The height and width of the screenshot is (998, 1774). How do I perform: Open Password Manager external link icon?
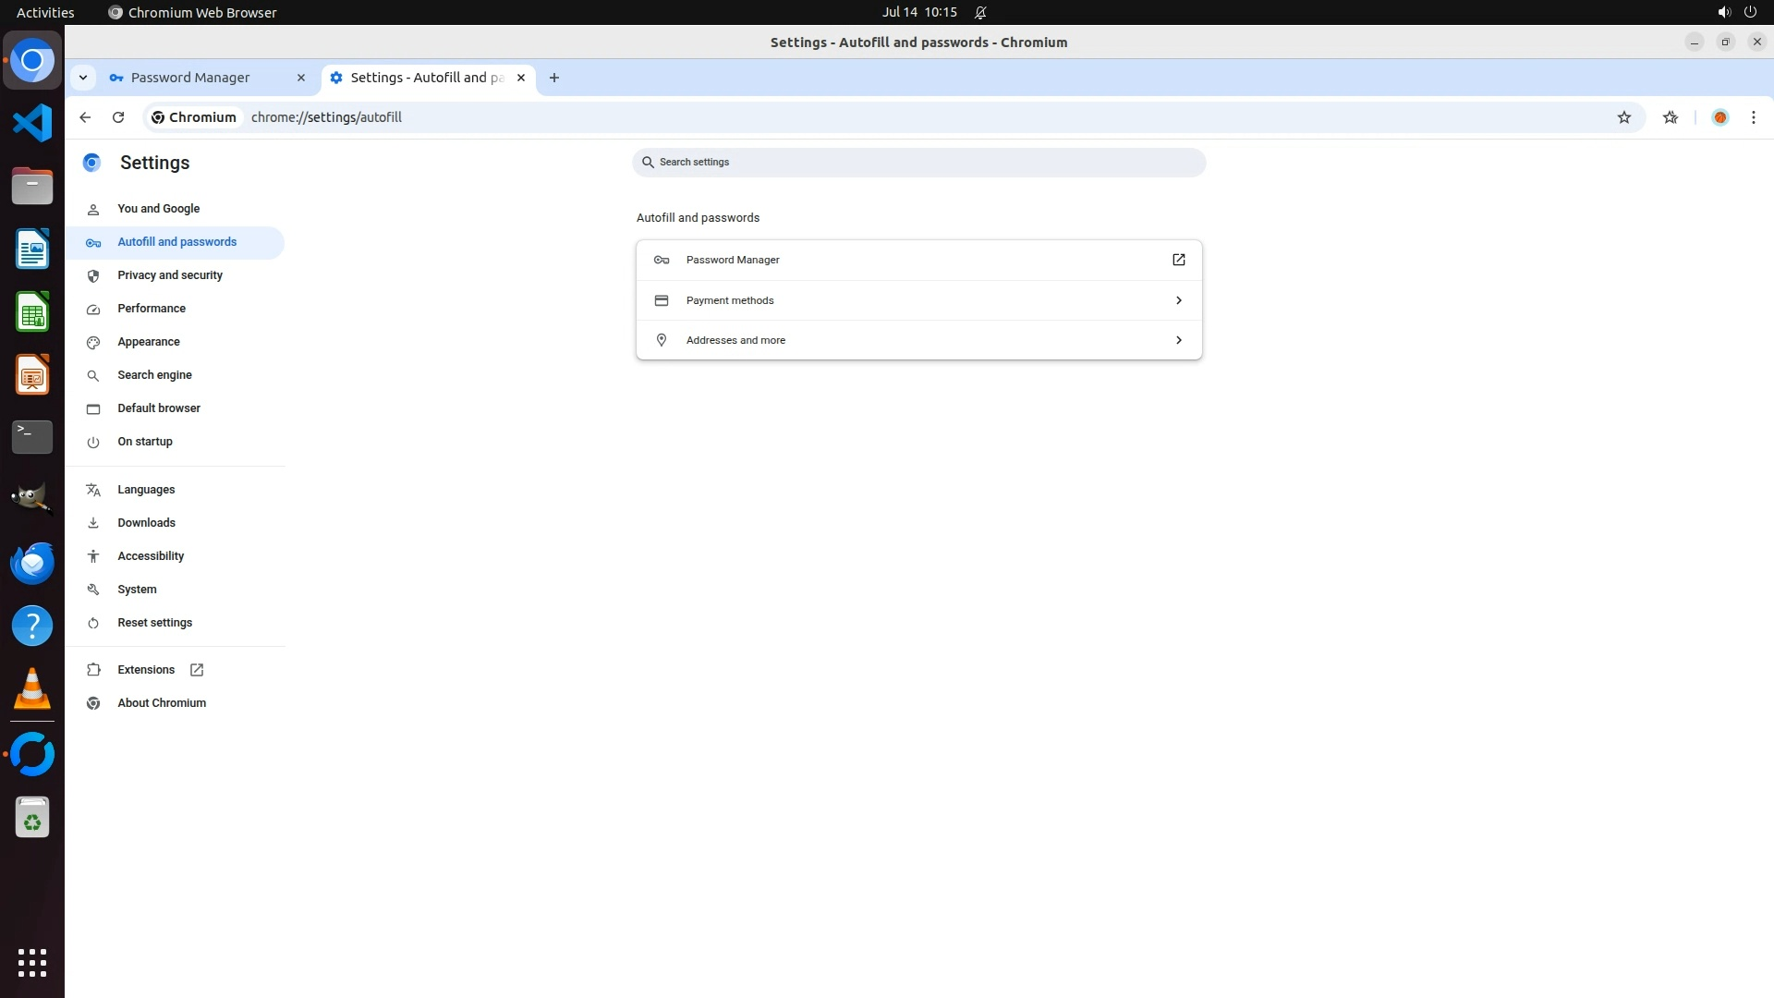pos(1178,260)
